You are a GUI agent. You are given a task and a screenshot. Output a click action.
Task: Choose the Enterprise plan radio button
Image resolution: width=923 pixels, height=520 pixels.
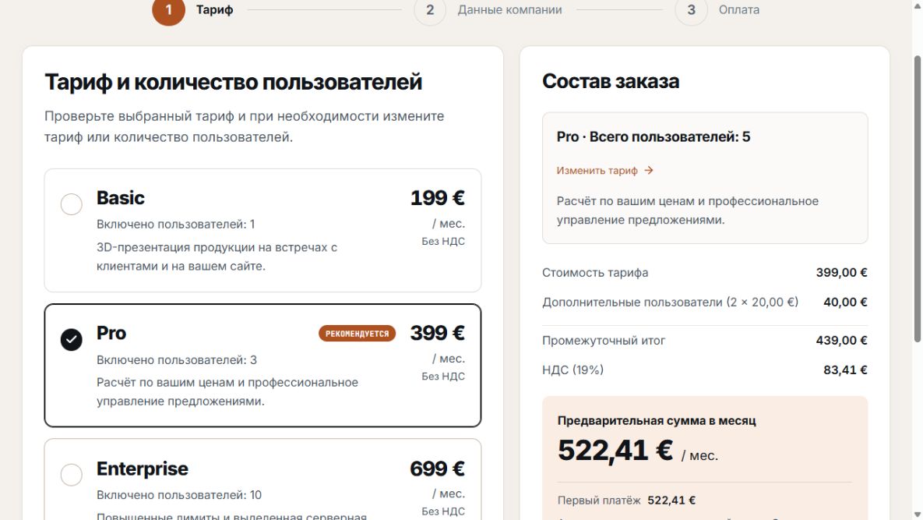point(71,475)
